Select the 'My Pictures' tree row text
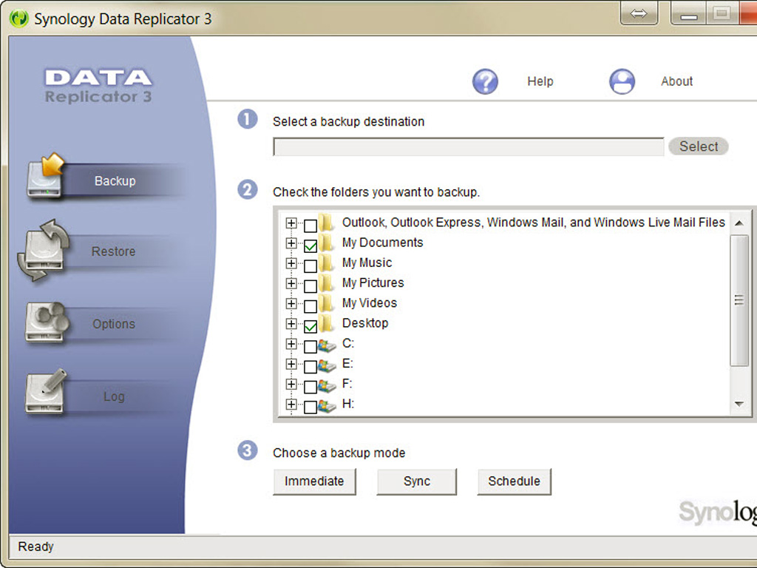The width and height of the screenshot is (757, 568). click(373, 283)
